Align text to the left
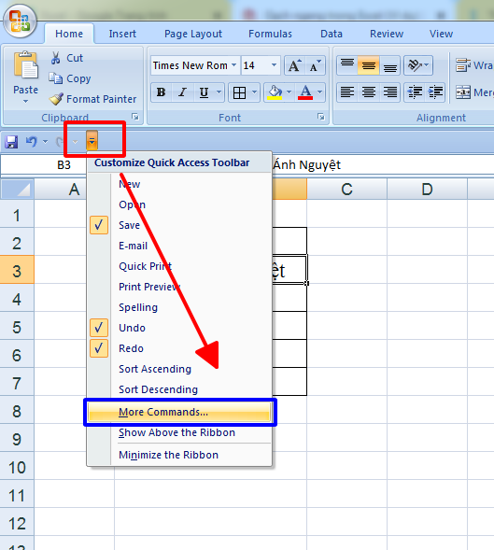This screenshot has width=494, height=550. tap(347, 92)
